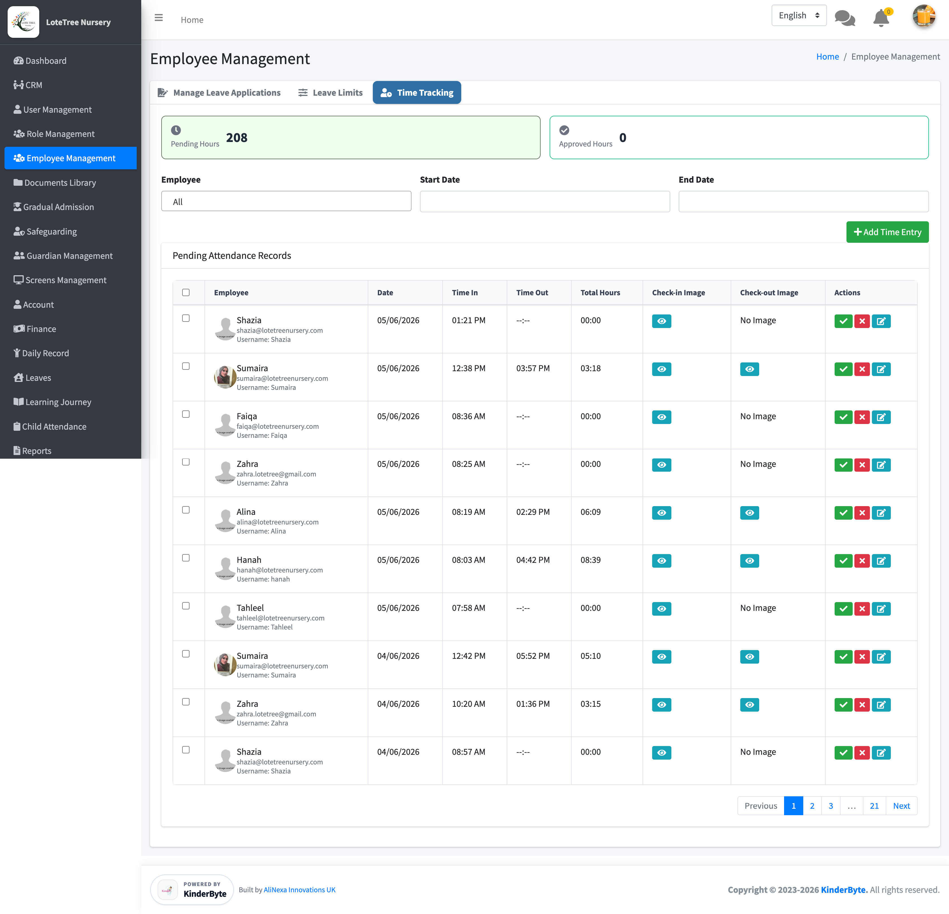Select the Time Tracking tab
Image resolution: width=949 pixels, height=914 pixels.
(416, 92)
